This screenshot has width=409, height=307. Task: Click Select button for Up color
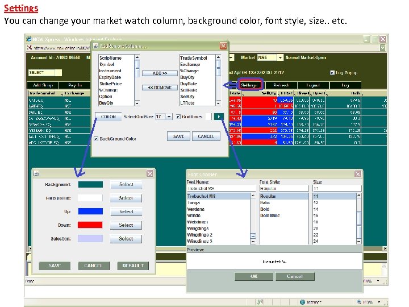pos(126,211)
